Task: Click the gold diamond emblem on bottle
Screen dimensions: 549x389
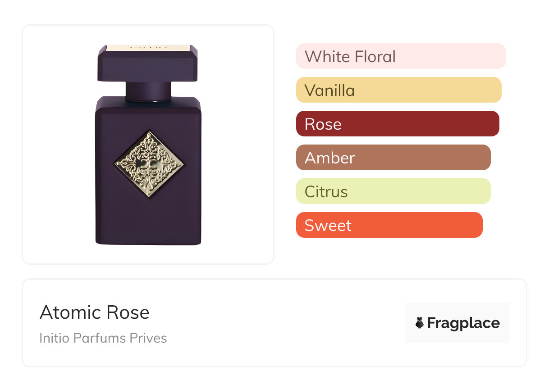Action: [x=149, y=165]
